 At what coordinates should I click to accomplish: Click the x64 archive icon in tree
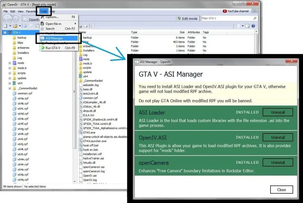(x=14, y=83)
